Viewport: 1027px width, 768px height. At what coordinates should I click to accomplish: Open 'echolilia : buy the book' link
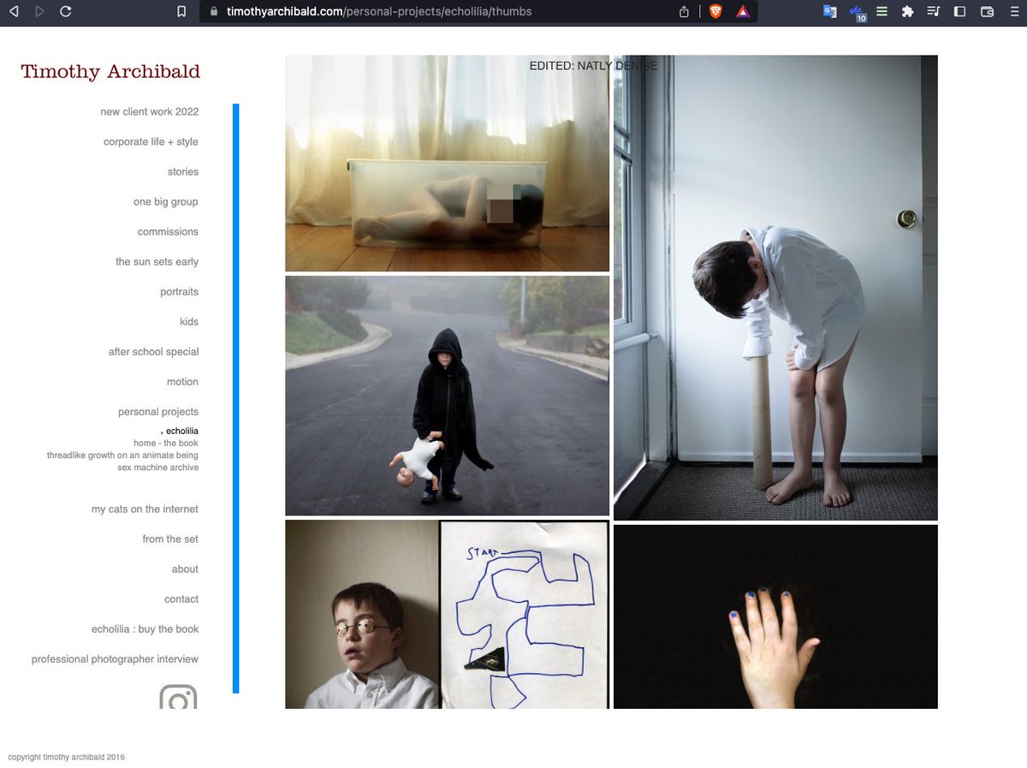click(x=145, y=629)
